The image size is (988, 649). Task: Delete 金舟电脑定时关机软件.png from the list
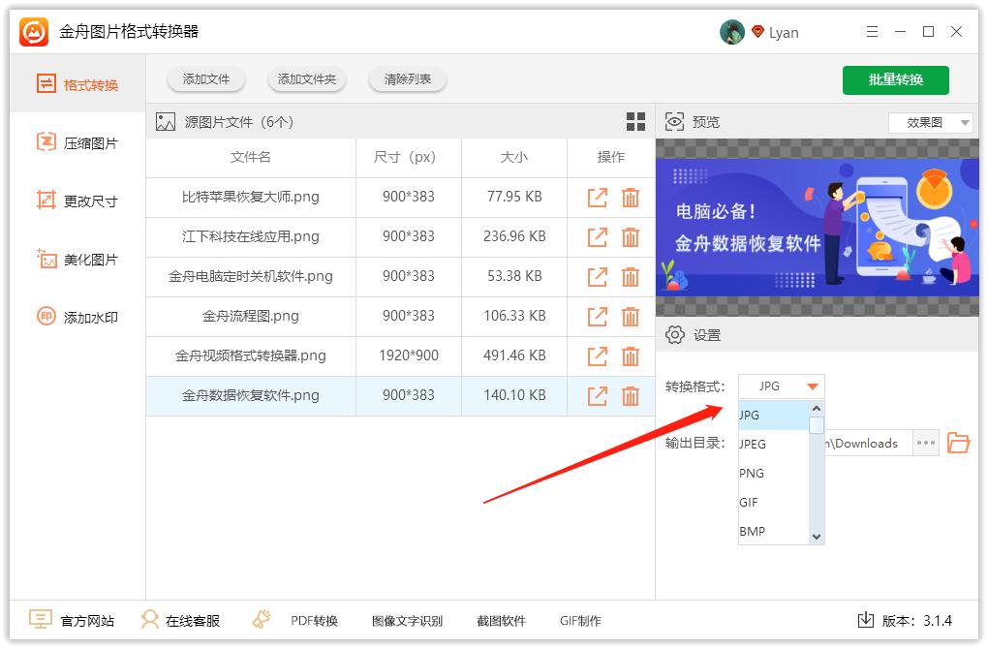point(631,277)
